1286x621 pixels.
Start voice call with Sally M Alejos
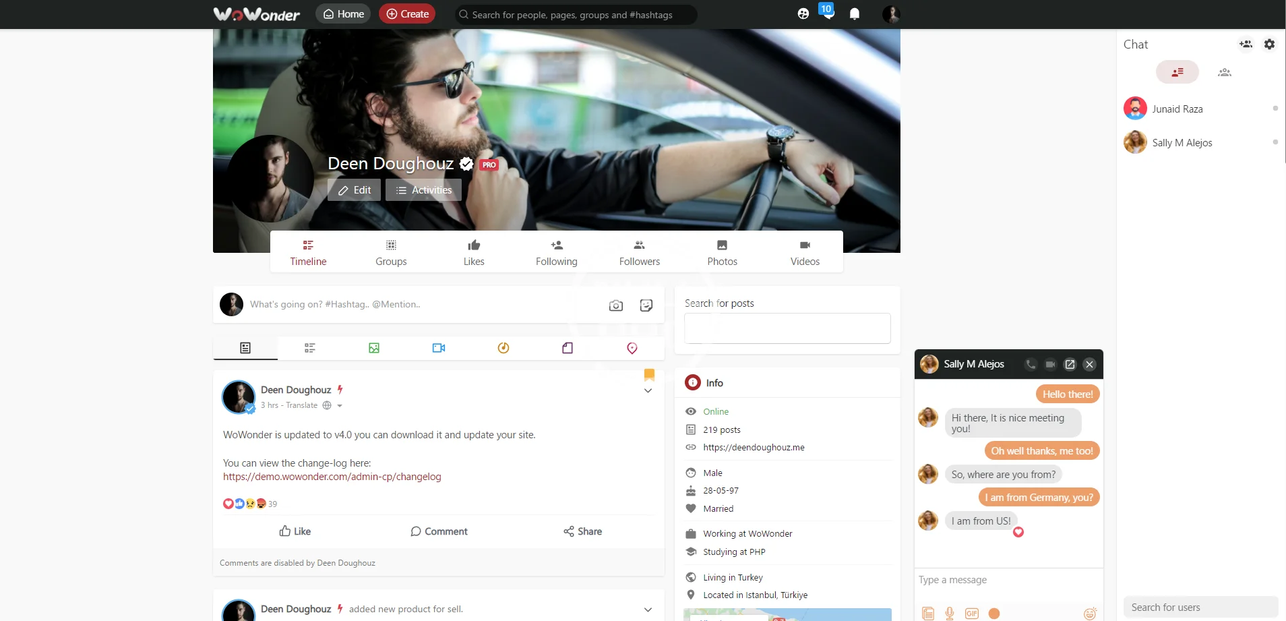[x=1031, y=365]
